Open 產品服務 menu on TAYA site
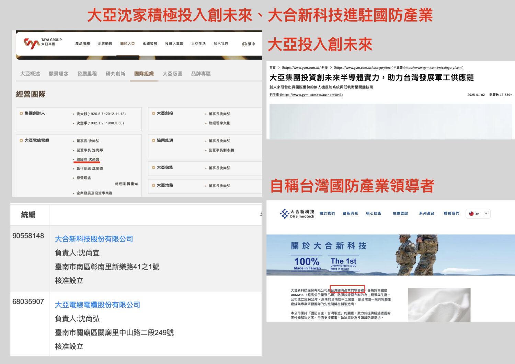This screenshot has height=364, width=515. pos(82,44)
